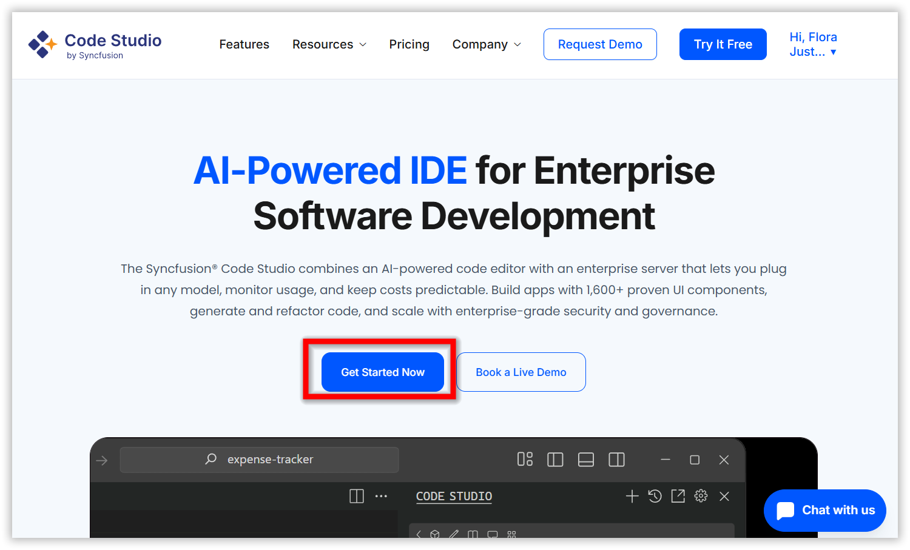Open Code Studio panel in new window
Image resolution: width=910 pixels, height=550 pixels.
pyautogui.click(x=678, y=496)
